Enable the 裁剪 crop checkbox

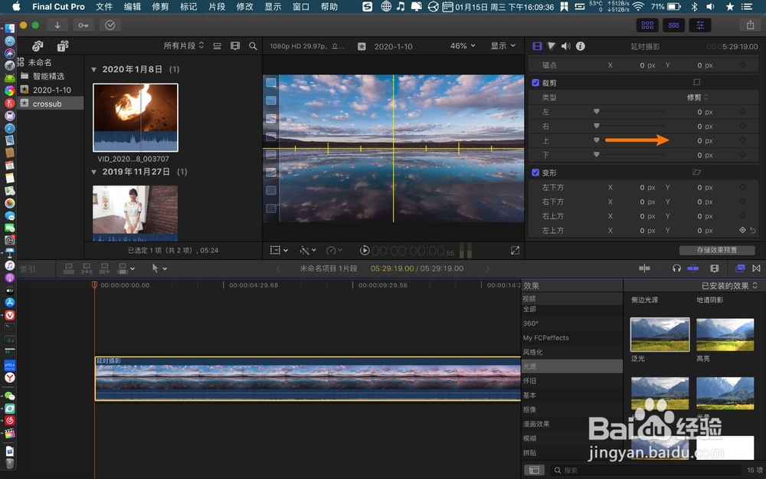[534, 83]
